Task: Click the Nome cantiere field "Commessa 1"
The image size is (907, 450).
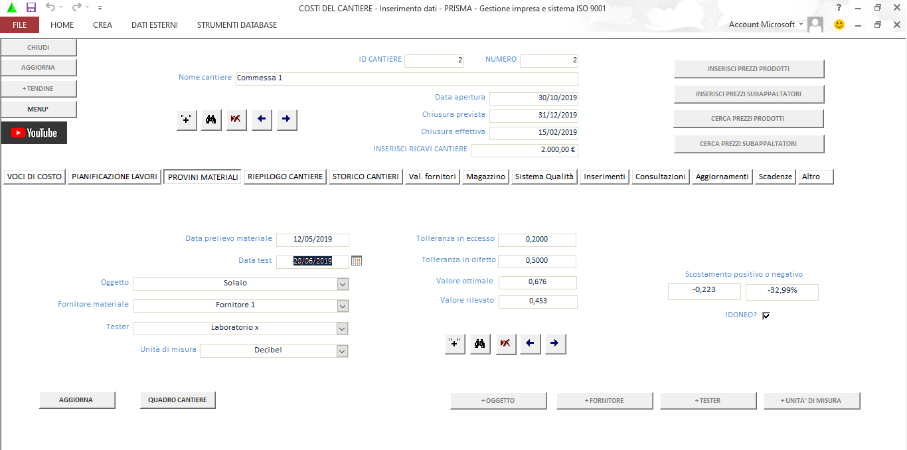Action: [x=407, y=78]
